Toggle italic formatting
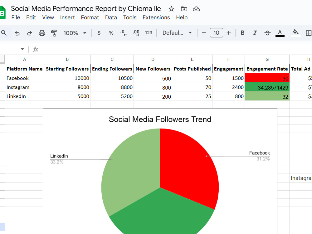312x234 pixels. tap(255, 33)
